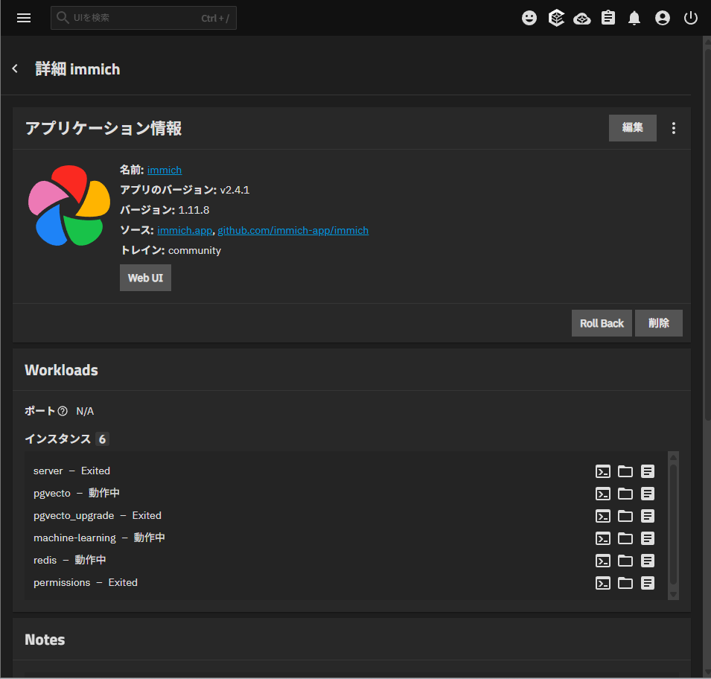This screenshot has width=711, height=679.
Task: Open volume mounts folder for pgvecto instance
Action: (x=625, y=494)
